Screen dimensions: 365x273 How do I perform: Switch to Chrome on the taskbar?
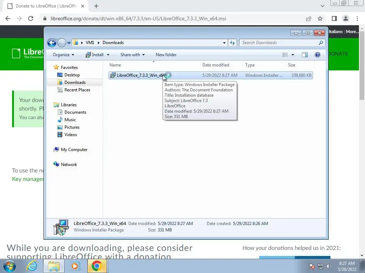[x=97, y=266]
